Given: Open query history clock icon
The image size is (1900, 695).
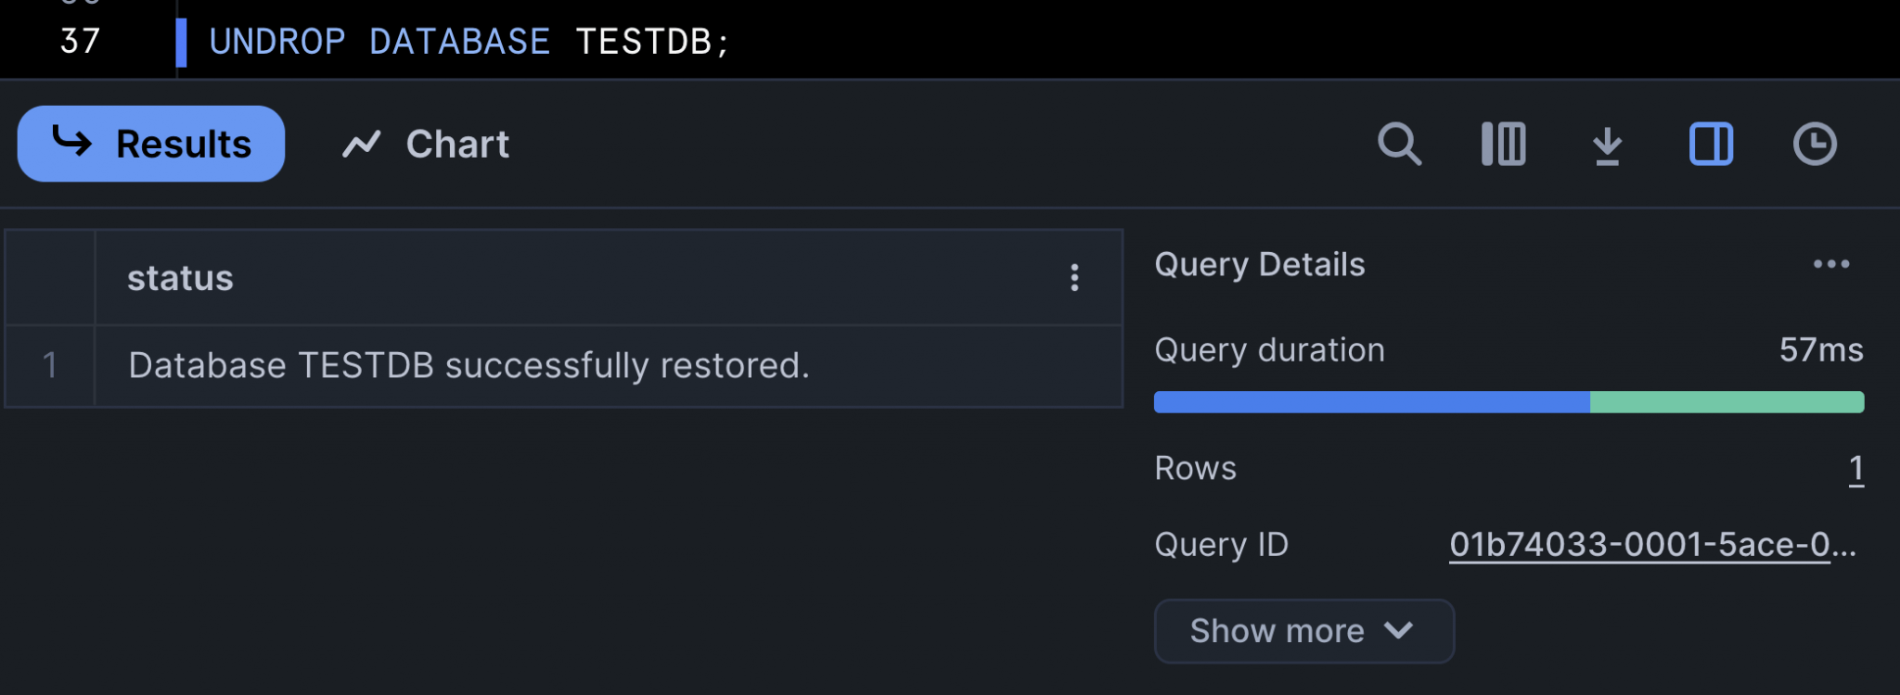Looking at the screenshot, I should (1815, 144).
